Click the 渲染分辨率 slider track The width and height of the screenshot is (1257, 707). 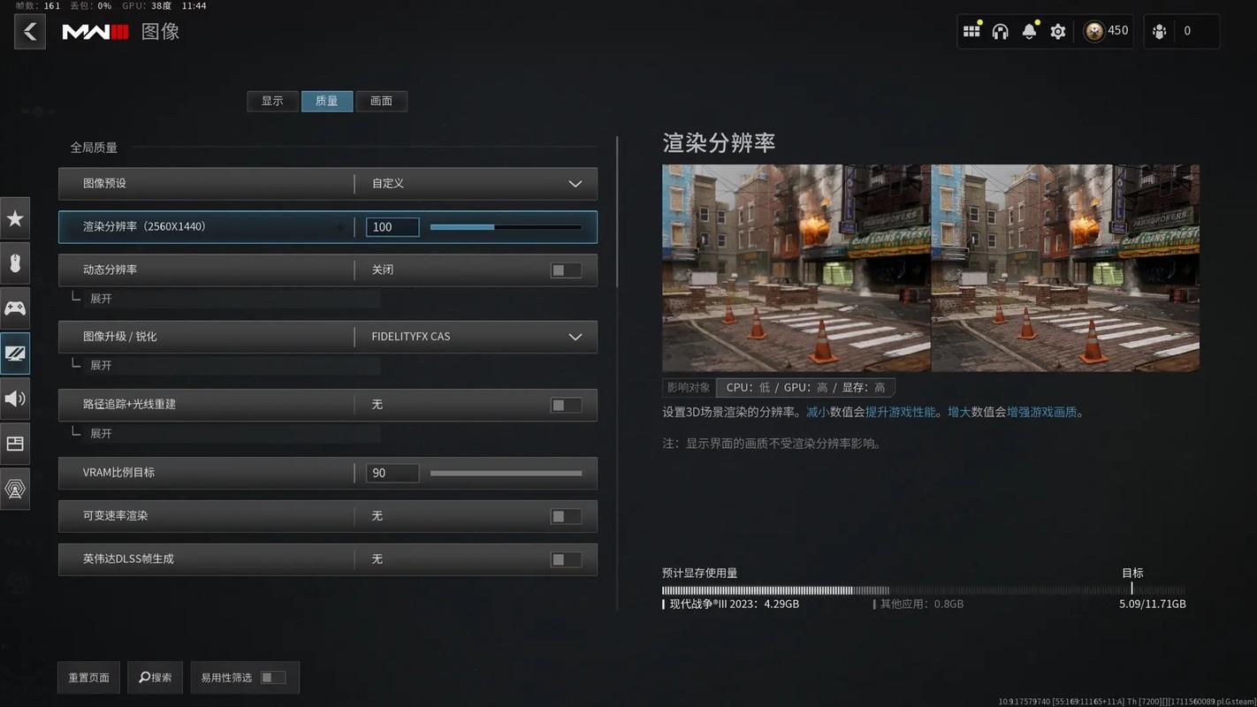pyautogui.click(x=506, y=227)
